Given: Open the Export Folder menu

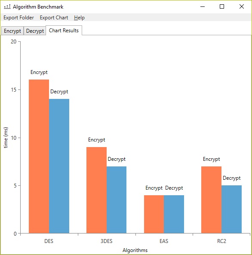Looking at the screenshot, I should 18,18.
